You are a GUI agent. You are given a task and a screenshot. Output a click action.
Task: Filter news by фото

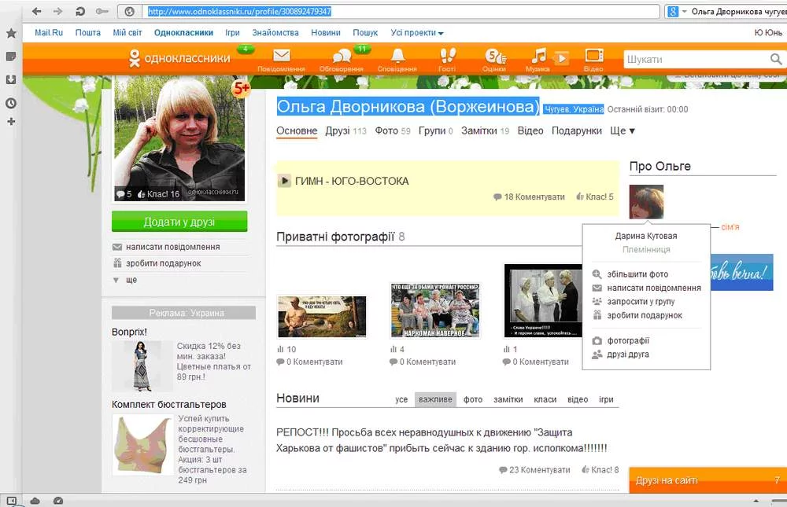(473, 399)
